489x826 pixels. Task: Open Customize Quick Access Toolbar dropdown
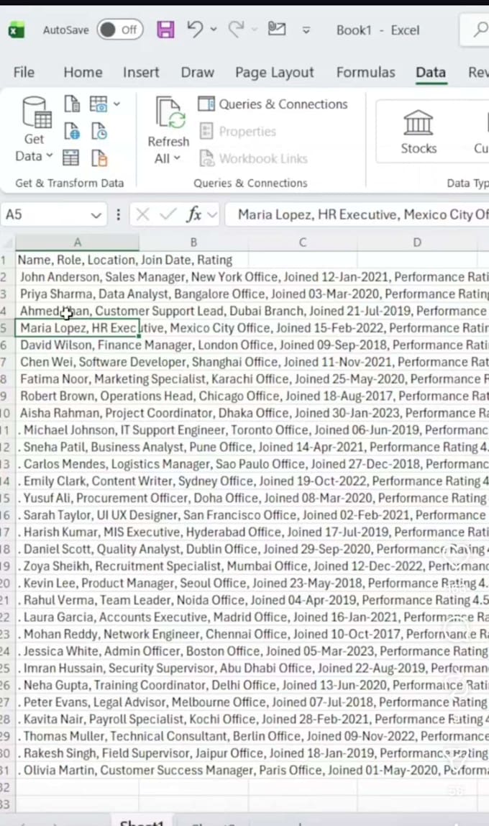[x=306, y=30]
